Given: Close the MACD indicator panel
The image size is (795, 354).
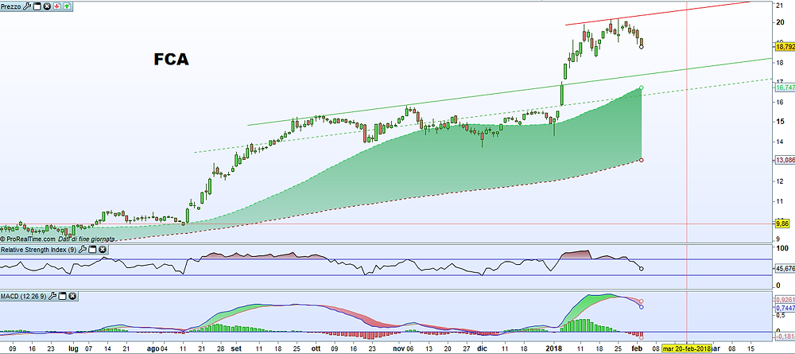Looking at the screenshot, I should [72, 296].
